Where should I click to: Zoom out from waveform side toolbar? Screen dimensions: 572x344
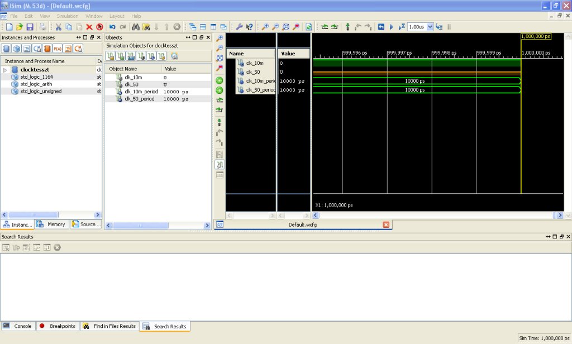(x=220, y=48)
